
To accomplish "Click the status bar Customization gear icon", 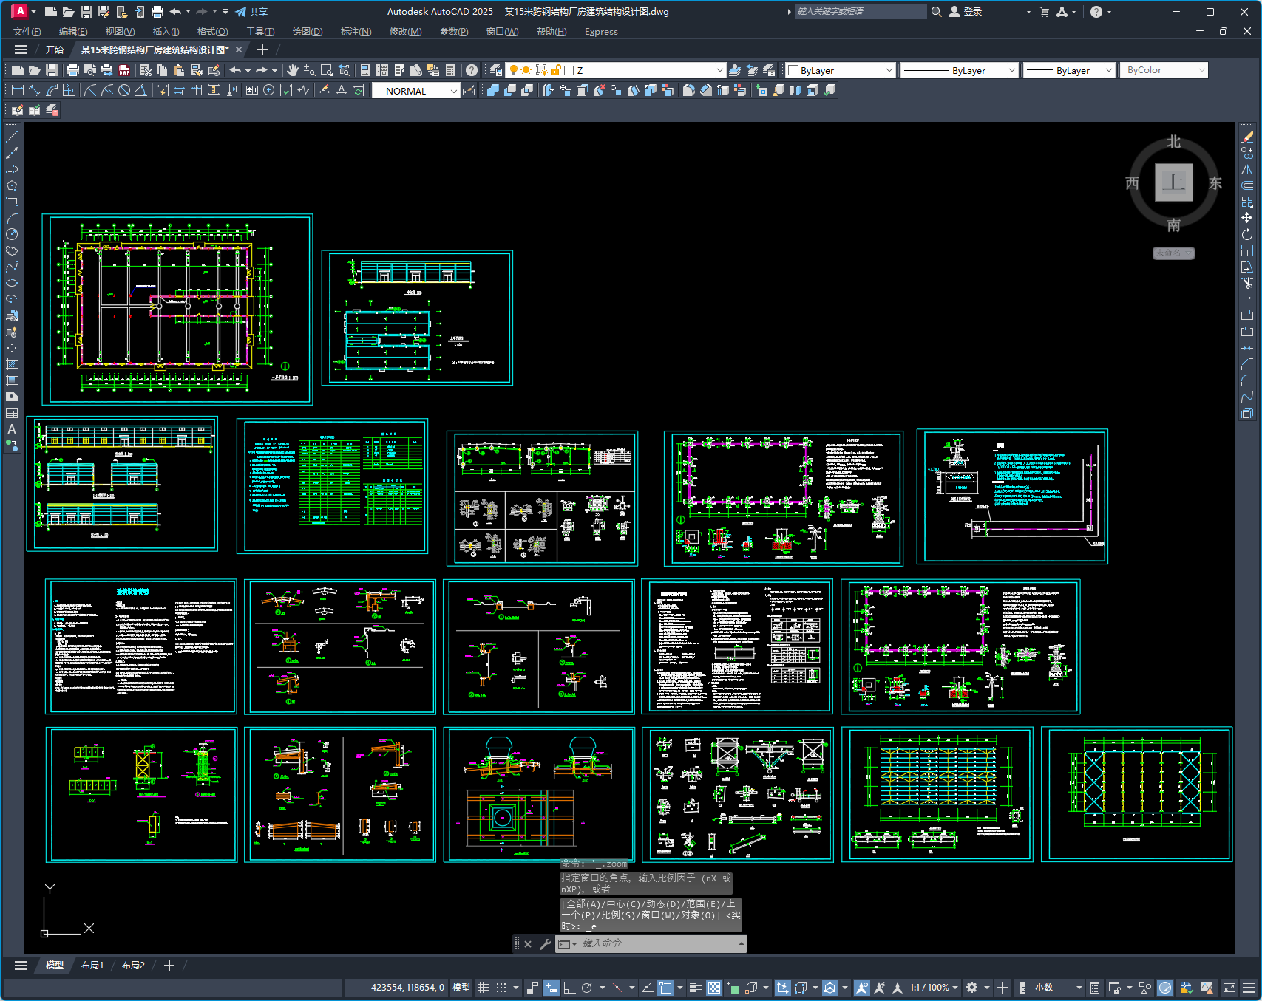I will (971, 988).
